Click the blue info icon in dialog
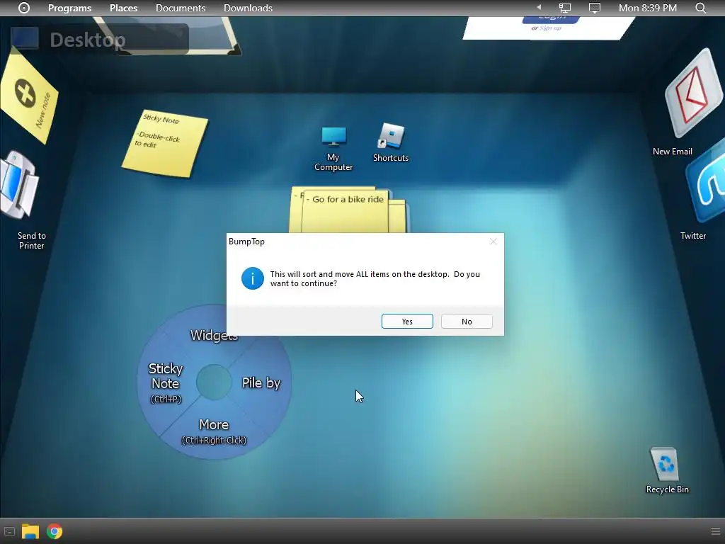 (x=253, y=278)
